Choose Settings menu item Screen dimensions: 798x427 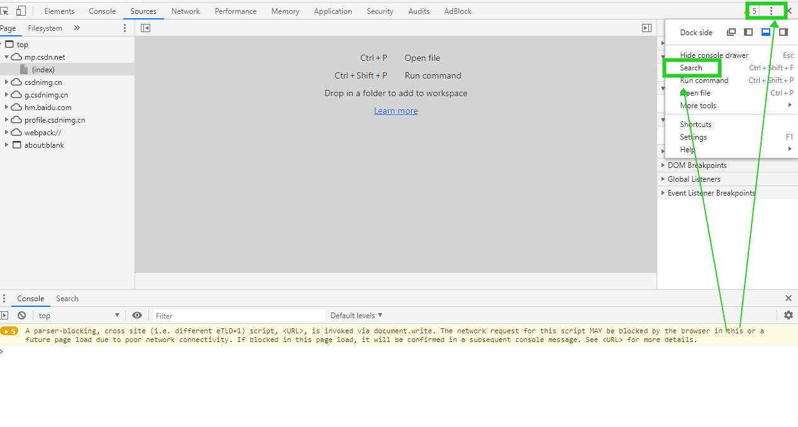[x=731, y=137]
